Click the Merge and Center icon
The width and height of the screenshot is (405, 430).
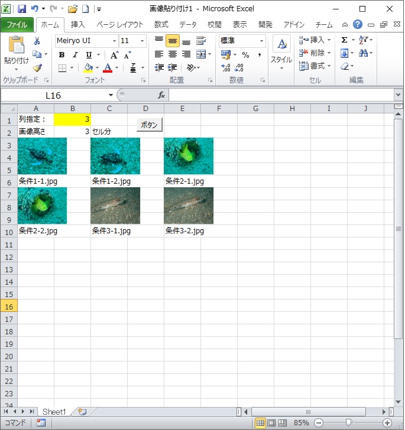click(x=201, y=54)
